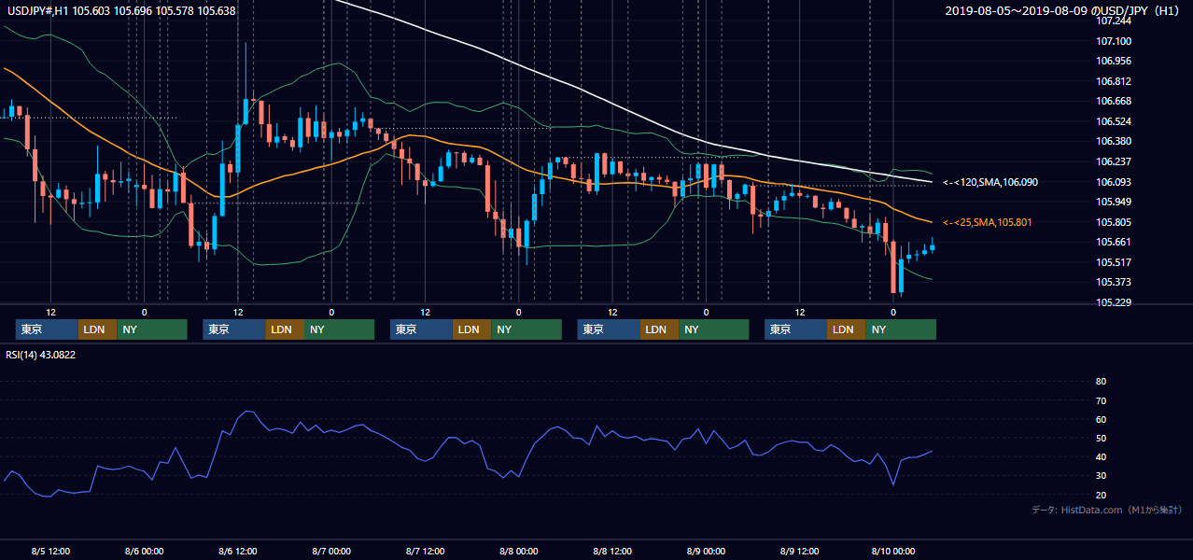This screenshot has width=1193, height=560.
Task: Click the 106.380 price axis label
Action: tap(1114, 141)
